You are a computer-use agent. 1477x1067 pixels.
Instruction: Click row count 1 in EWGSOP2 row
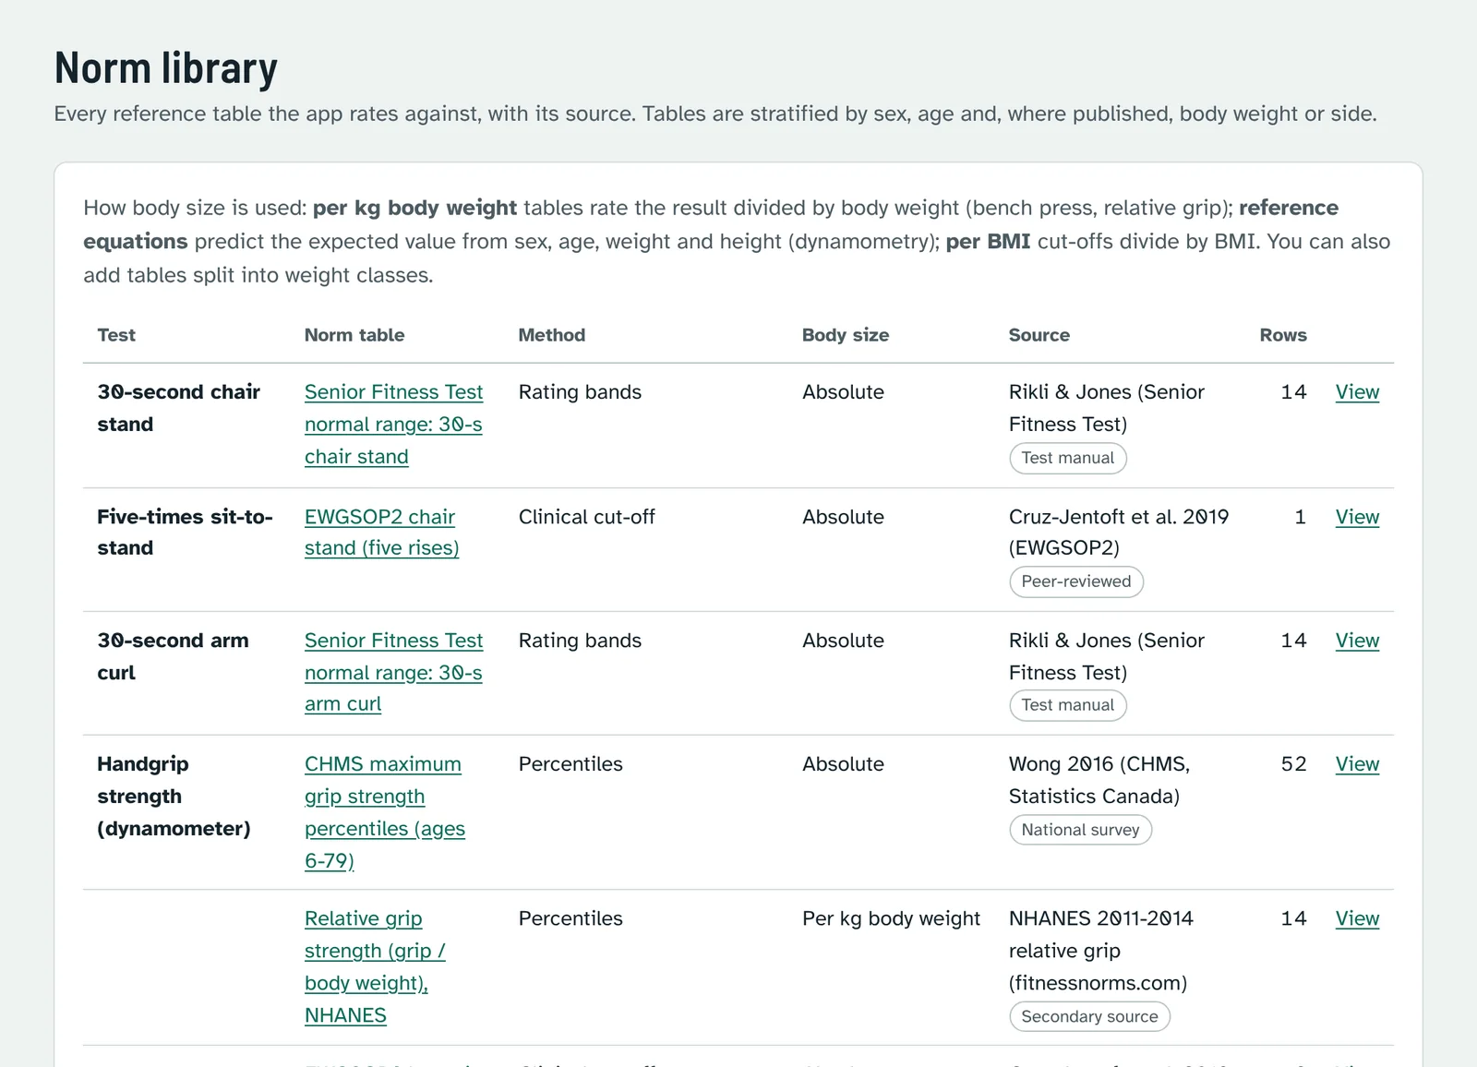click(1301, 517)
